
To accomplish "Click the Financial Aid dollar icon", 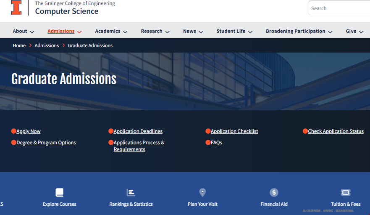I will click(274, 192).
